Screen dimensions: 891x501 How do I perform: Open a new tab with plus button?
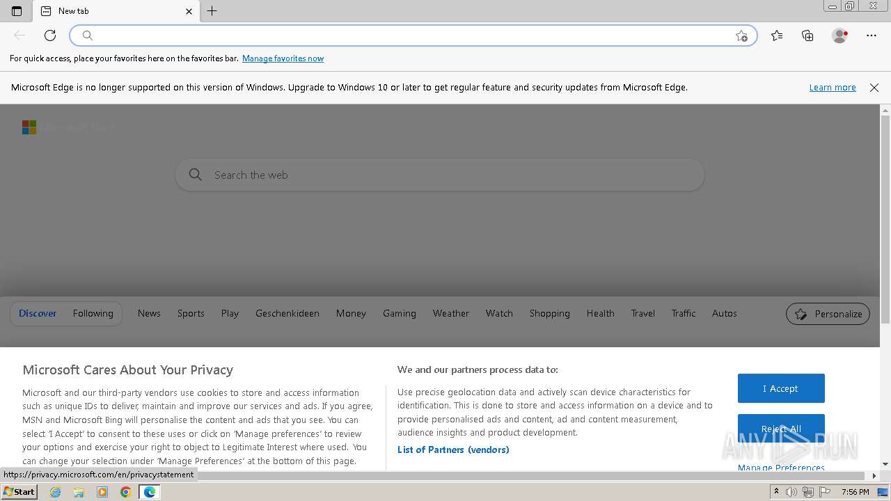[x=212, y=11]
